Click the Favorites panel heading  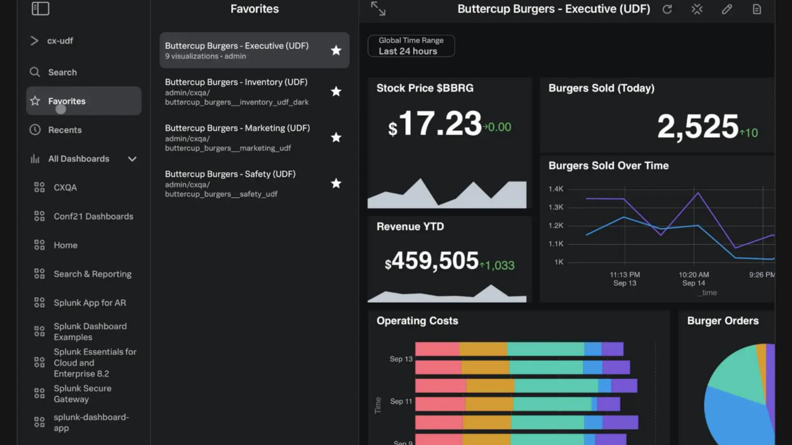tap(255, 9)
